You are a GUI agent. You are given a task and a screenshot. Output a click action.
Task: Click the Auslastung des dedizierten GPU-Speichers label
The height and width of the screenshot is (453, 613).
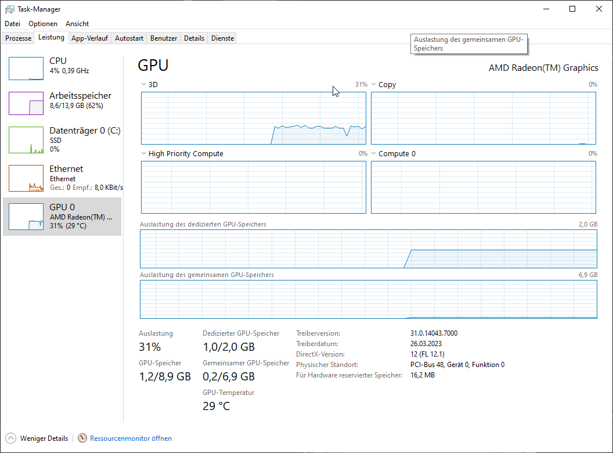tap(203, 225)
